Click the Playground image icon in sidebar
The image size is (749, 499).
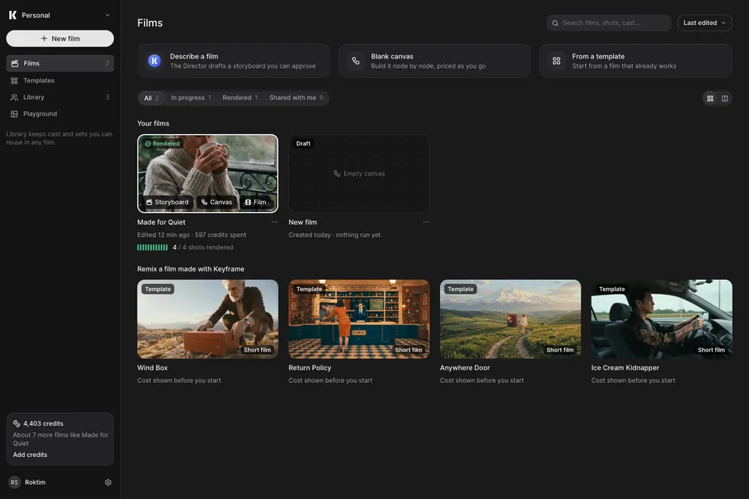click(14, 114)
